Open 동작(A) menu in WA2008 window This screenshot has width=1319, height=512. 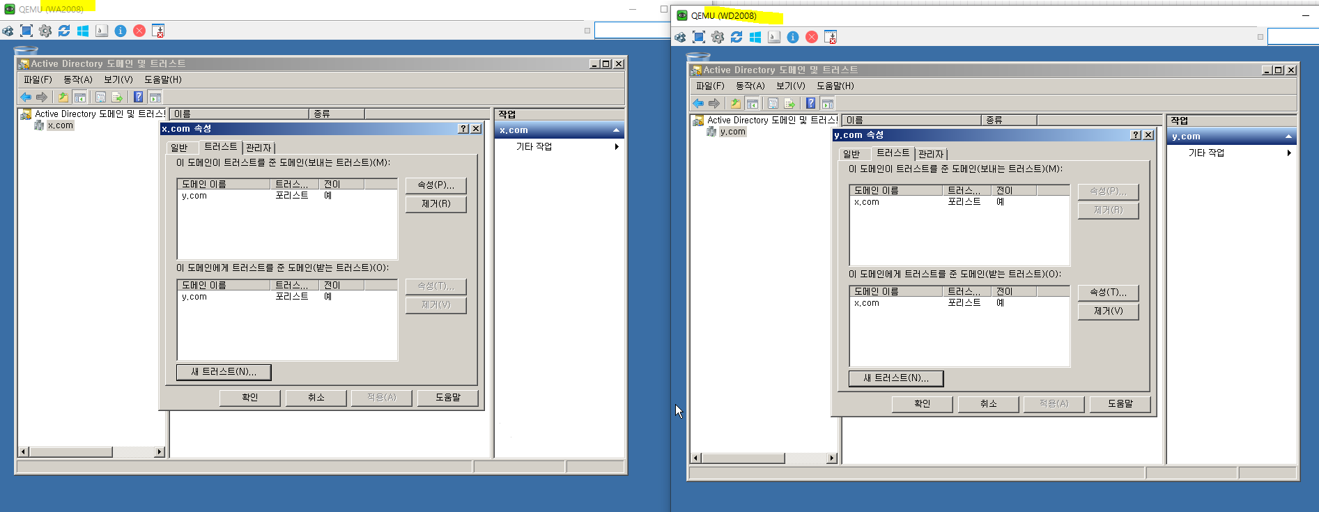(x=78, y=79)
